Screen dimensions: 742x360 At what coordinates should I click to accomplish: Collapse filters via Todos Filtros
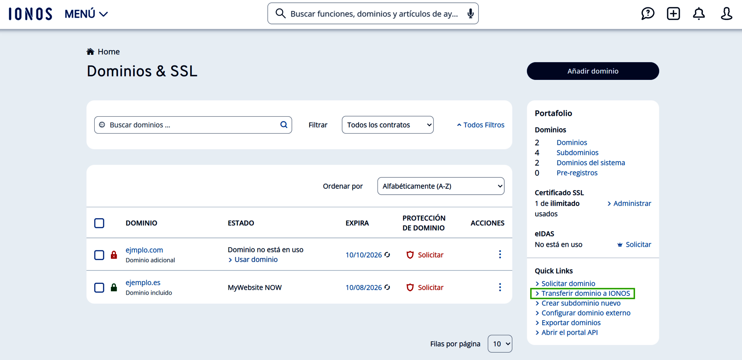pyautogui.click(x=480, y=124)
